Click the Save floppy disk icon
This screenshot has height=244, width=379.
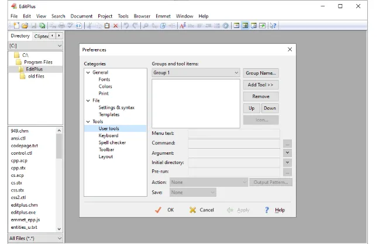tap(34, 26)
